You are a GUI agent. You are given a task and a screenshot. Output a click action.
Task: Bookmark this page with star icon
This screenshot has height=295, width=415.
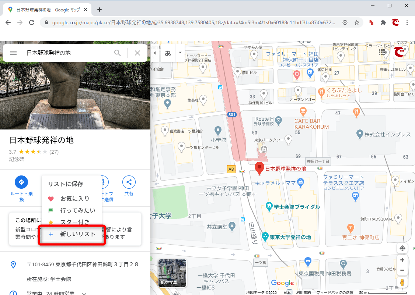(x=357, y=22)
